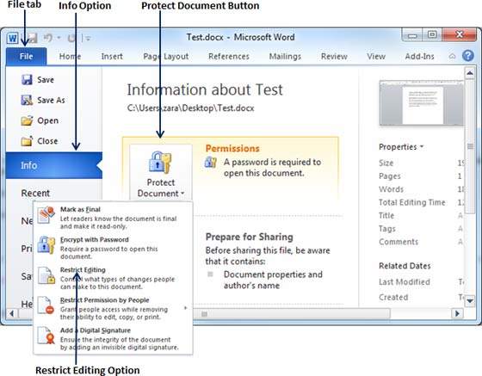
Task: Click the Permissions heading
Action: [232, 148]
